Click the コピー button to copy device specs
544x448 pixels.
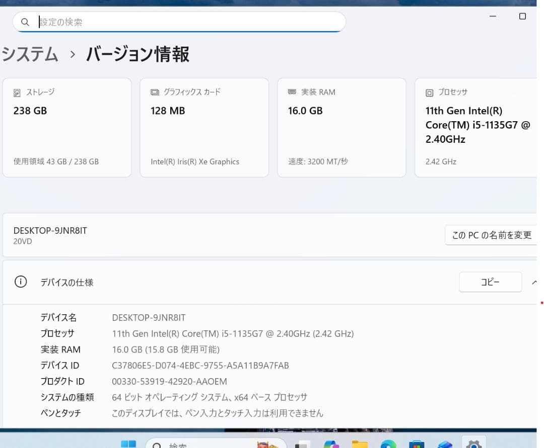pos(490,282)
